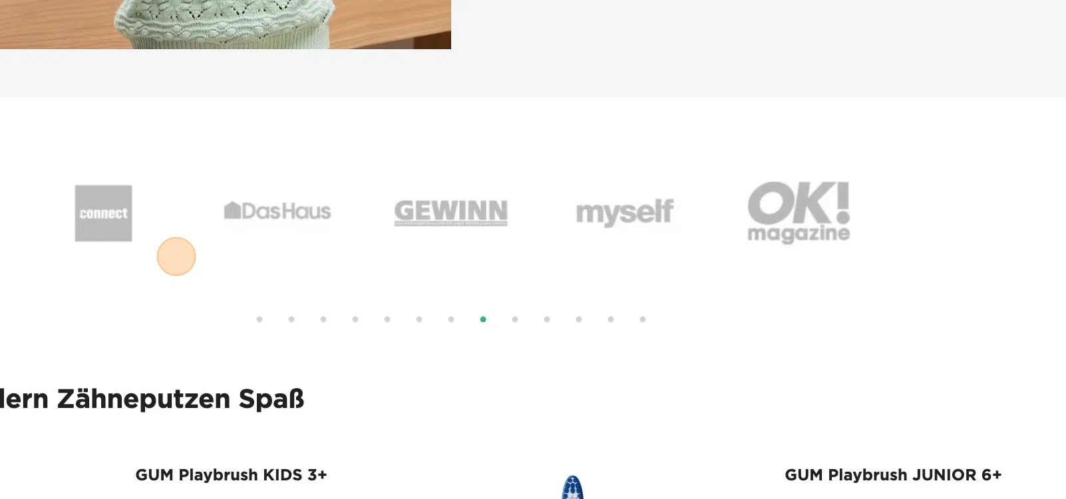Switch to the sixth carousel dot
Image resolution: width=1066 pixels, height=499 pixels.
(419, 320)
